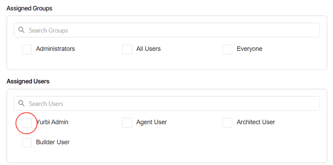Click the Agent User name label
This screenshot has width=333, height=165.
click(x=151, y=122)
